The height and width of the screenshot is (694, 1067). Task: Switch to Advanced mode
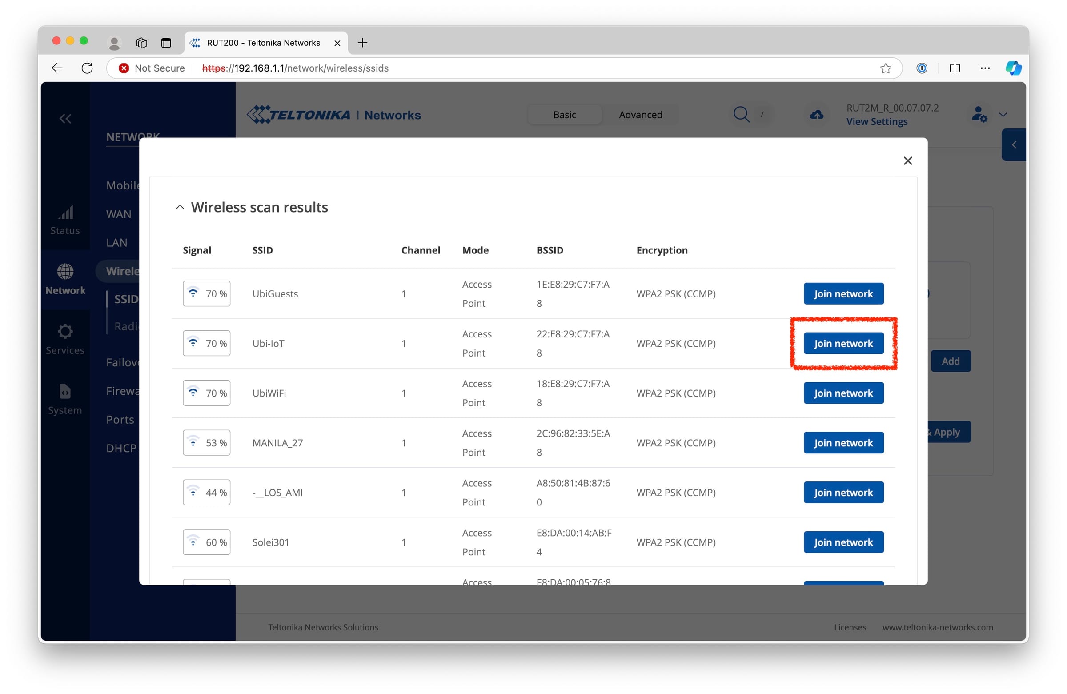[x=640, y=115]
